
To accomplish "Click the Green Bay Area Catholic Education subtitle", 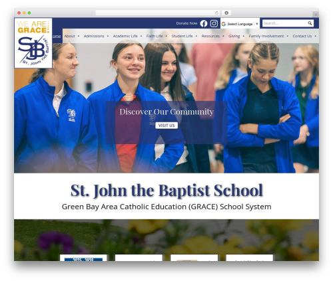I will 166,207.
